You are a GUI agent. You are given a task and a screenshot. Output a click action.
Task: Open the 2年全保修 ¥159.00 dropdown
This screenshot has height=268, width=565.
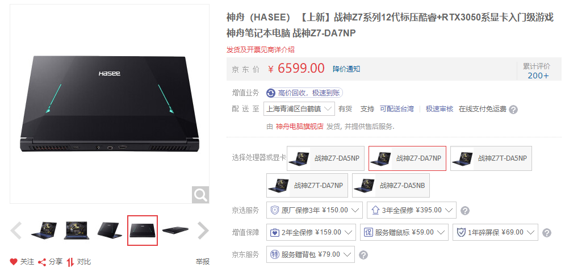311,232
